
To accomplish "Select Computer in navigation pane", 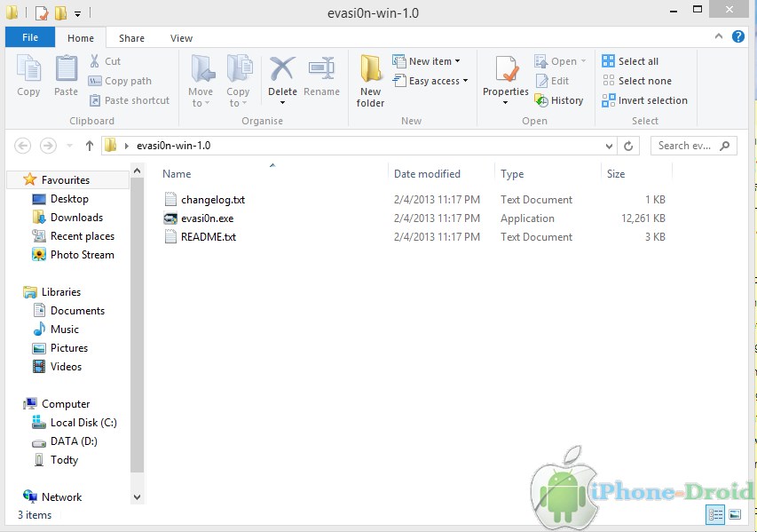I will (66, 403).
